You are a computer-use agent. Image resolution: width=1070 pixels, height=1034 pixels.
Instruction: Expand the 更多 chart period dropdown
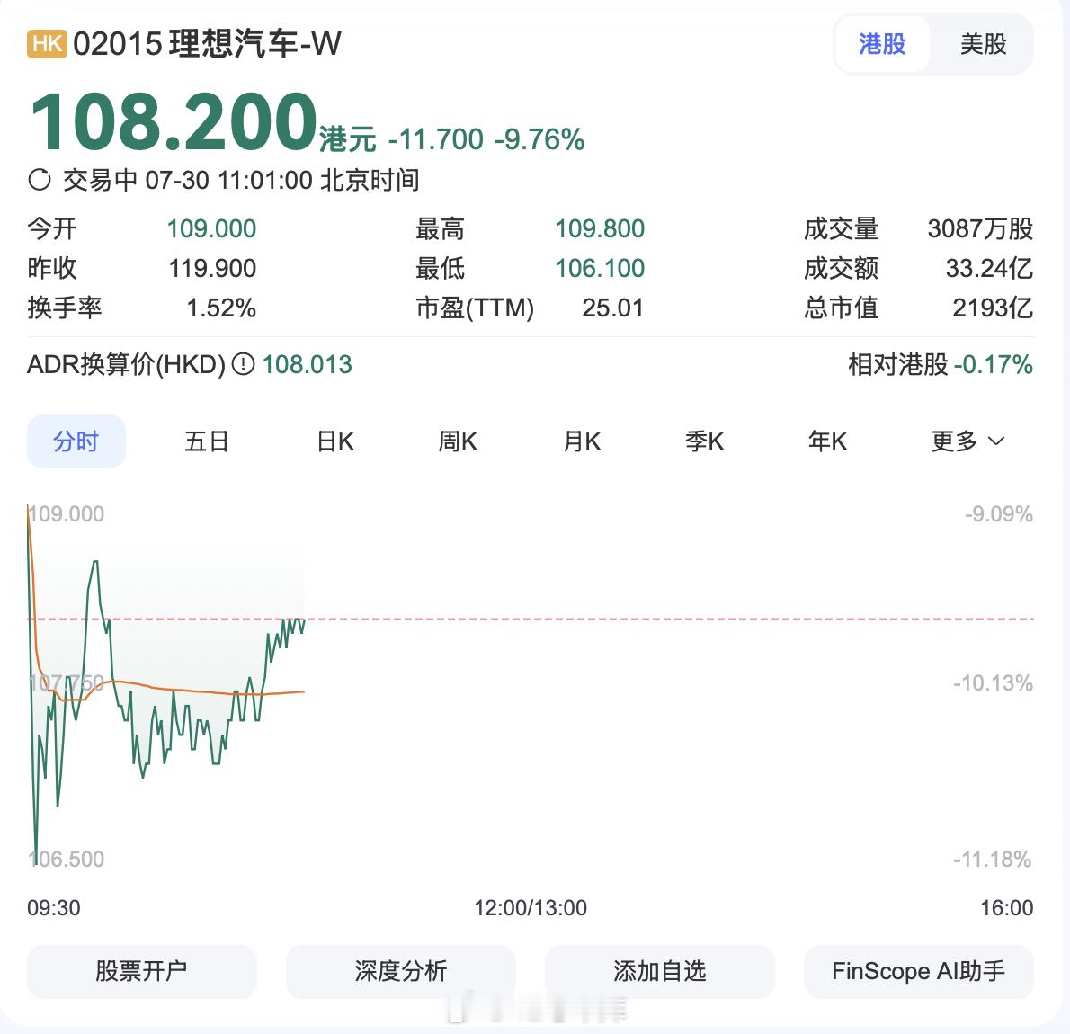tap(967, 441)
